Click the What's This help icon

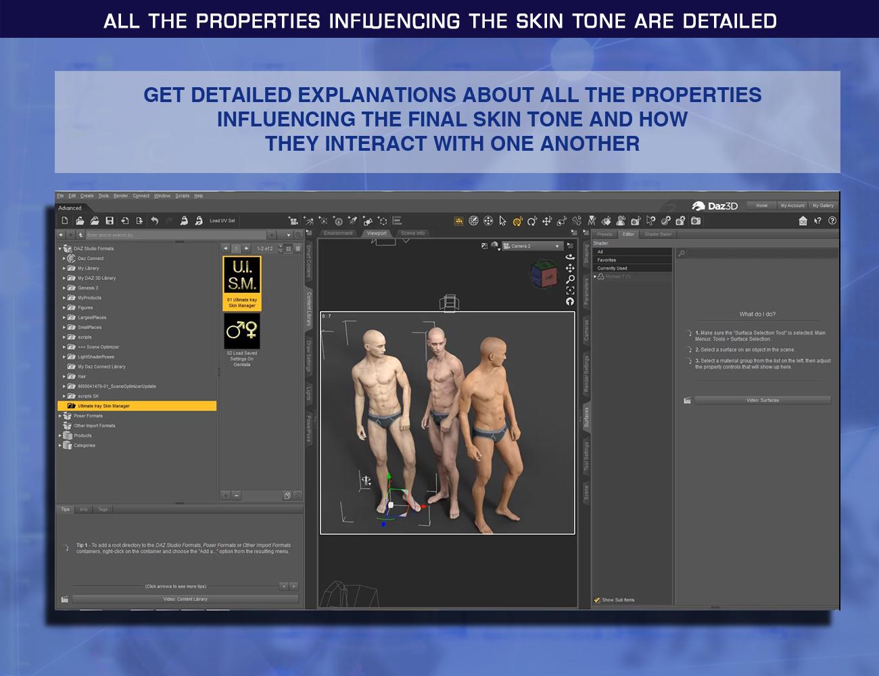coord(817,220)
